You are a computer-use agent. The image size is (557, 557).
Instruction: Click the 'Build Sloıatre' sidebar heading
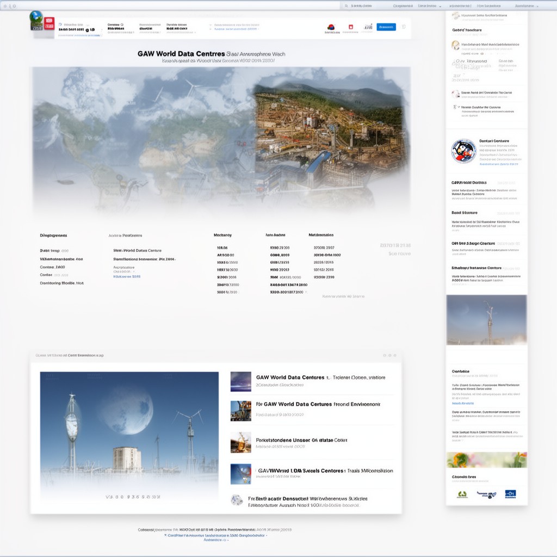tap(465, 213)
